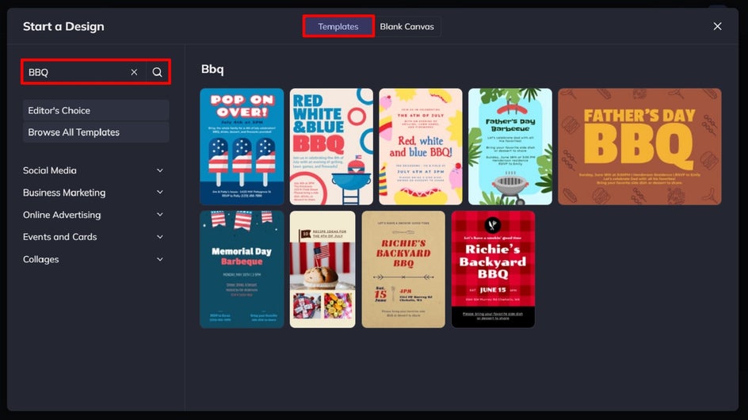Choose the pink Red, white and blue BBQ template
748x420 pixels.
click(x=421, y=147)
